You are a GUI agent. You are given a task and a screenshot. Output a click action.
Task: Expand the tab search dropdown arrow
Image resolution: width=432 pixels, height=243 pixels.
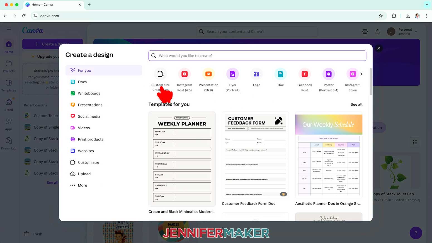pyautogui.click(x=427, y=4)
